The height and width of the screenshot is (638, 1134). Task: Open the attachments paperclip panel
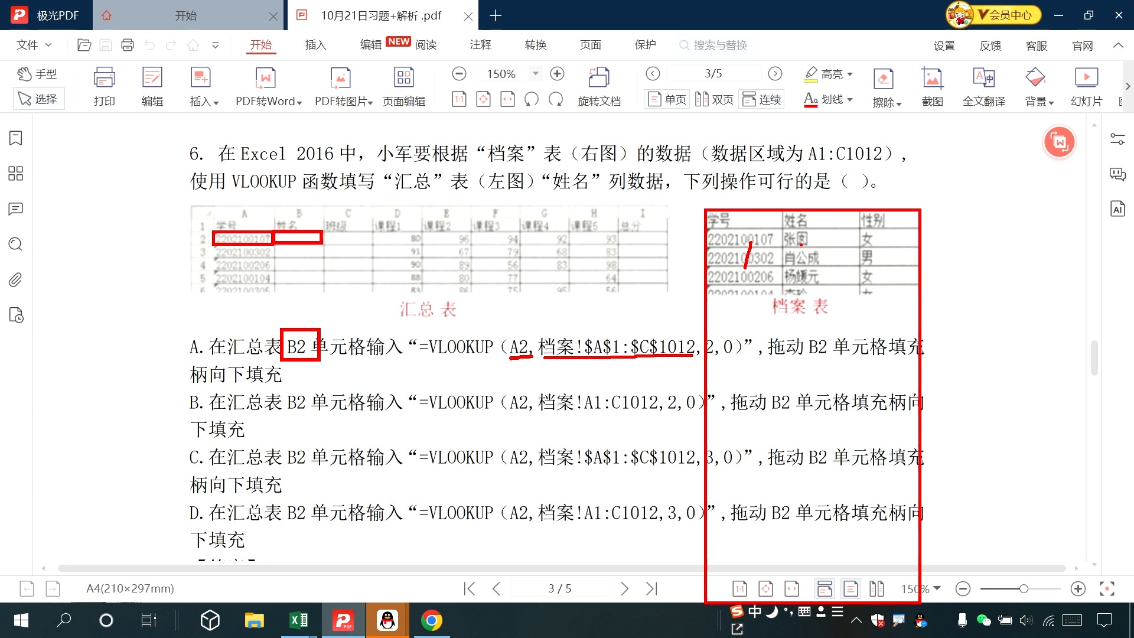click(16, 280)
